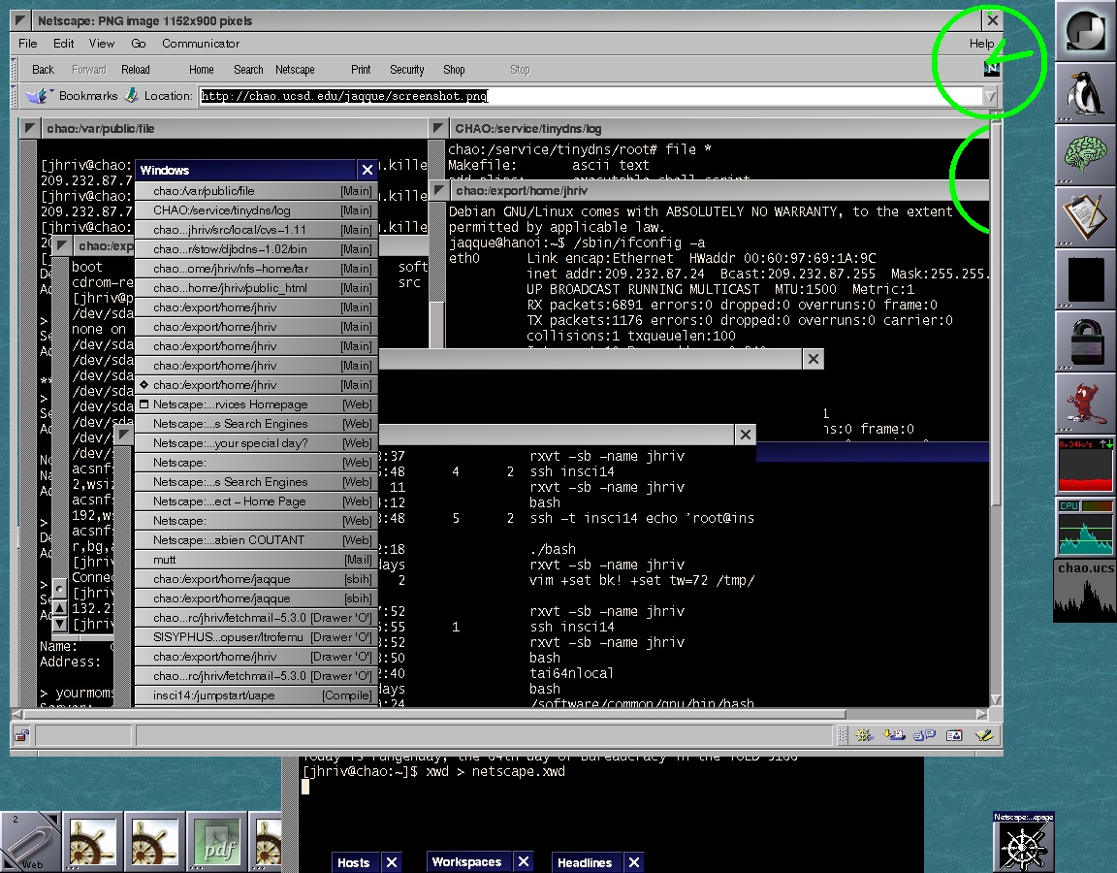Image resolution: width=1117 pixels, height=873 pixels.
Task: Click the Location URL input field
Action: click(x=590, y=96)
